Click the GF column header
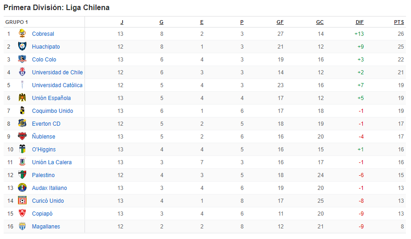411x239 pixels. coord(280,22)
